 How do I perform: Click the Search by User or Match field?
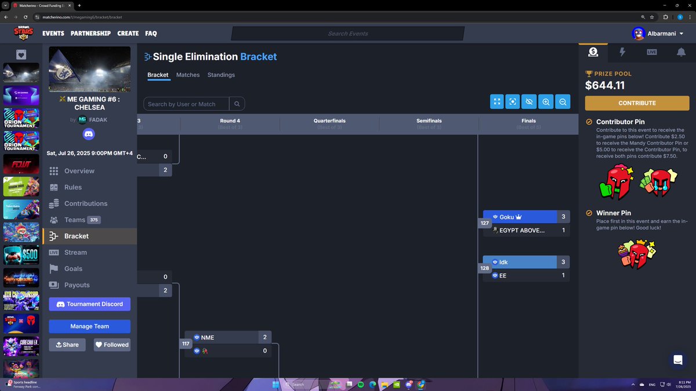pos(187,104)
